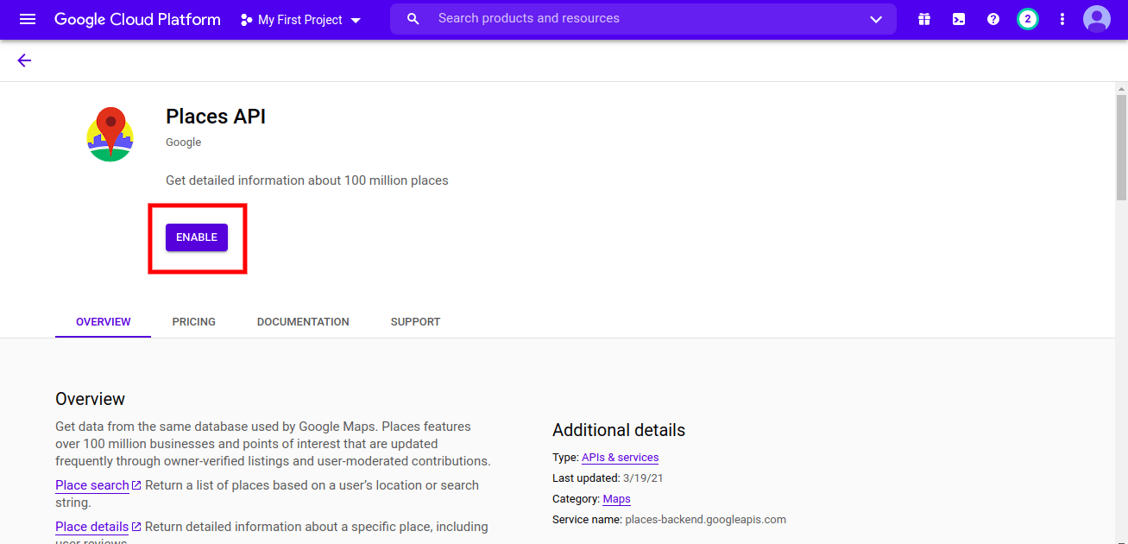Show the notifications badge with 2
The height and width of the screenshot is (544, 1128).
point(1027,19)
